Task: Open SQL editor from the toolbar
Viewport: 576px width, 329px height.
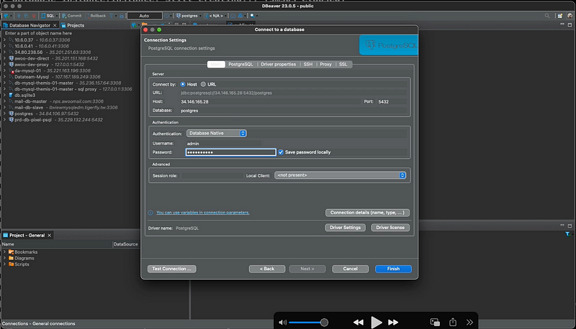Action: (48, 16)
